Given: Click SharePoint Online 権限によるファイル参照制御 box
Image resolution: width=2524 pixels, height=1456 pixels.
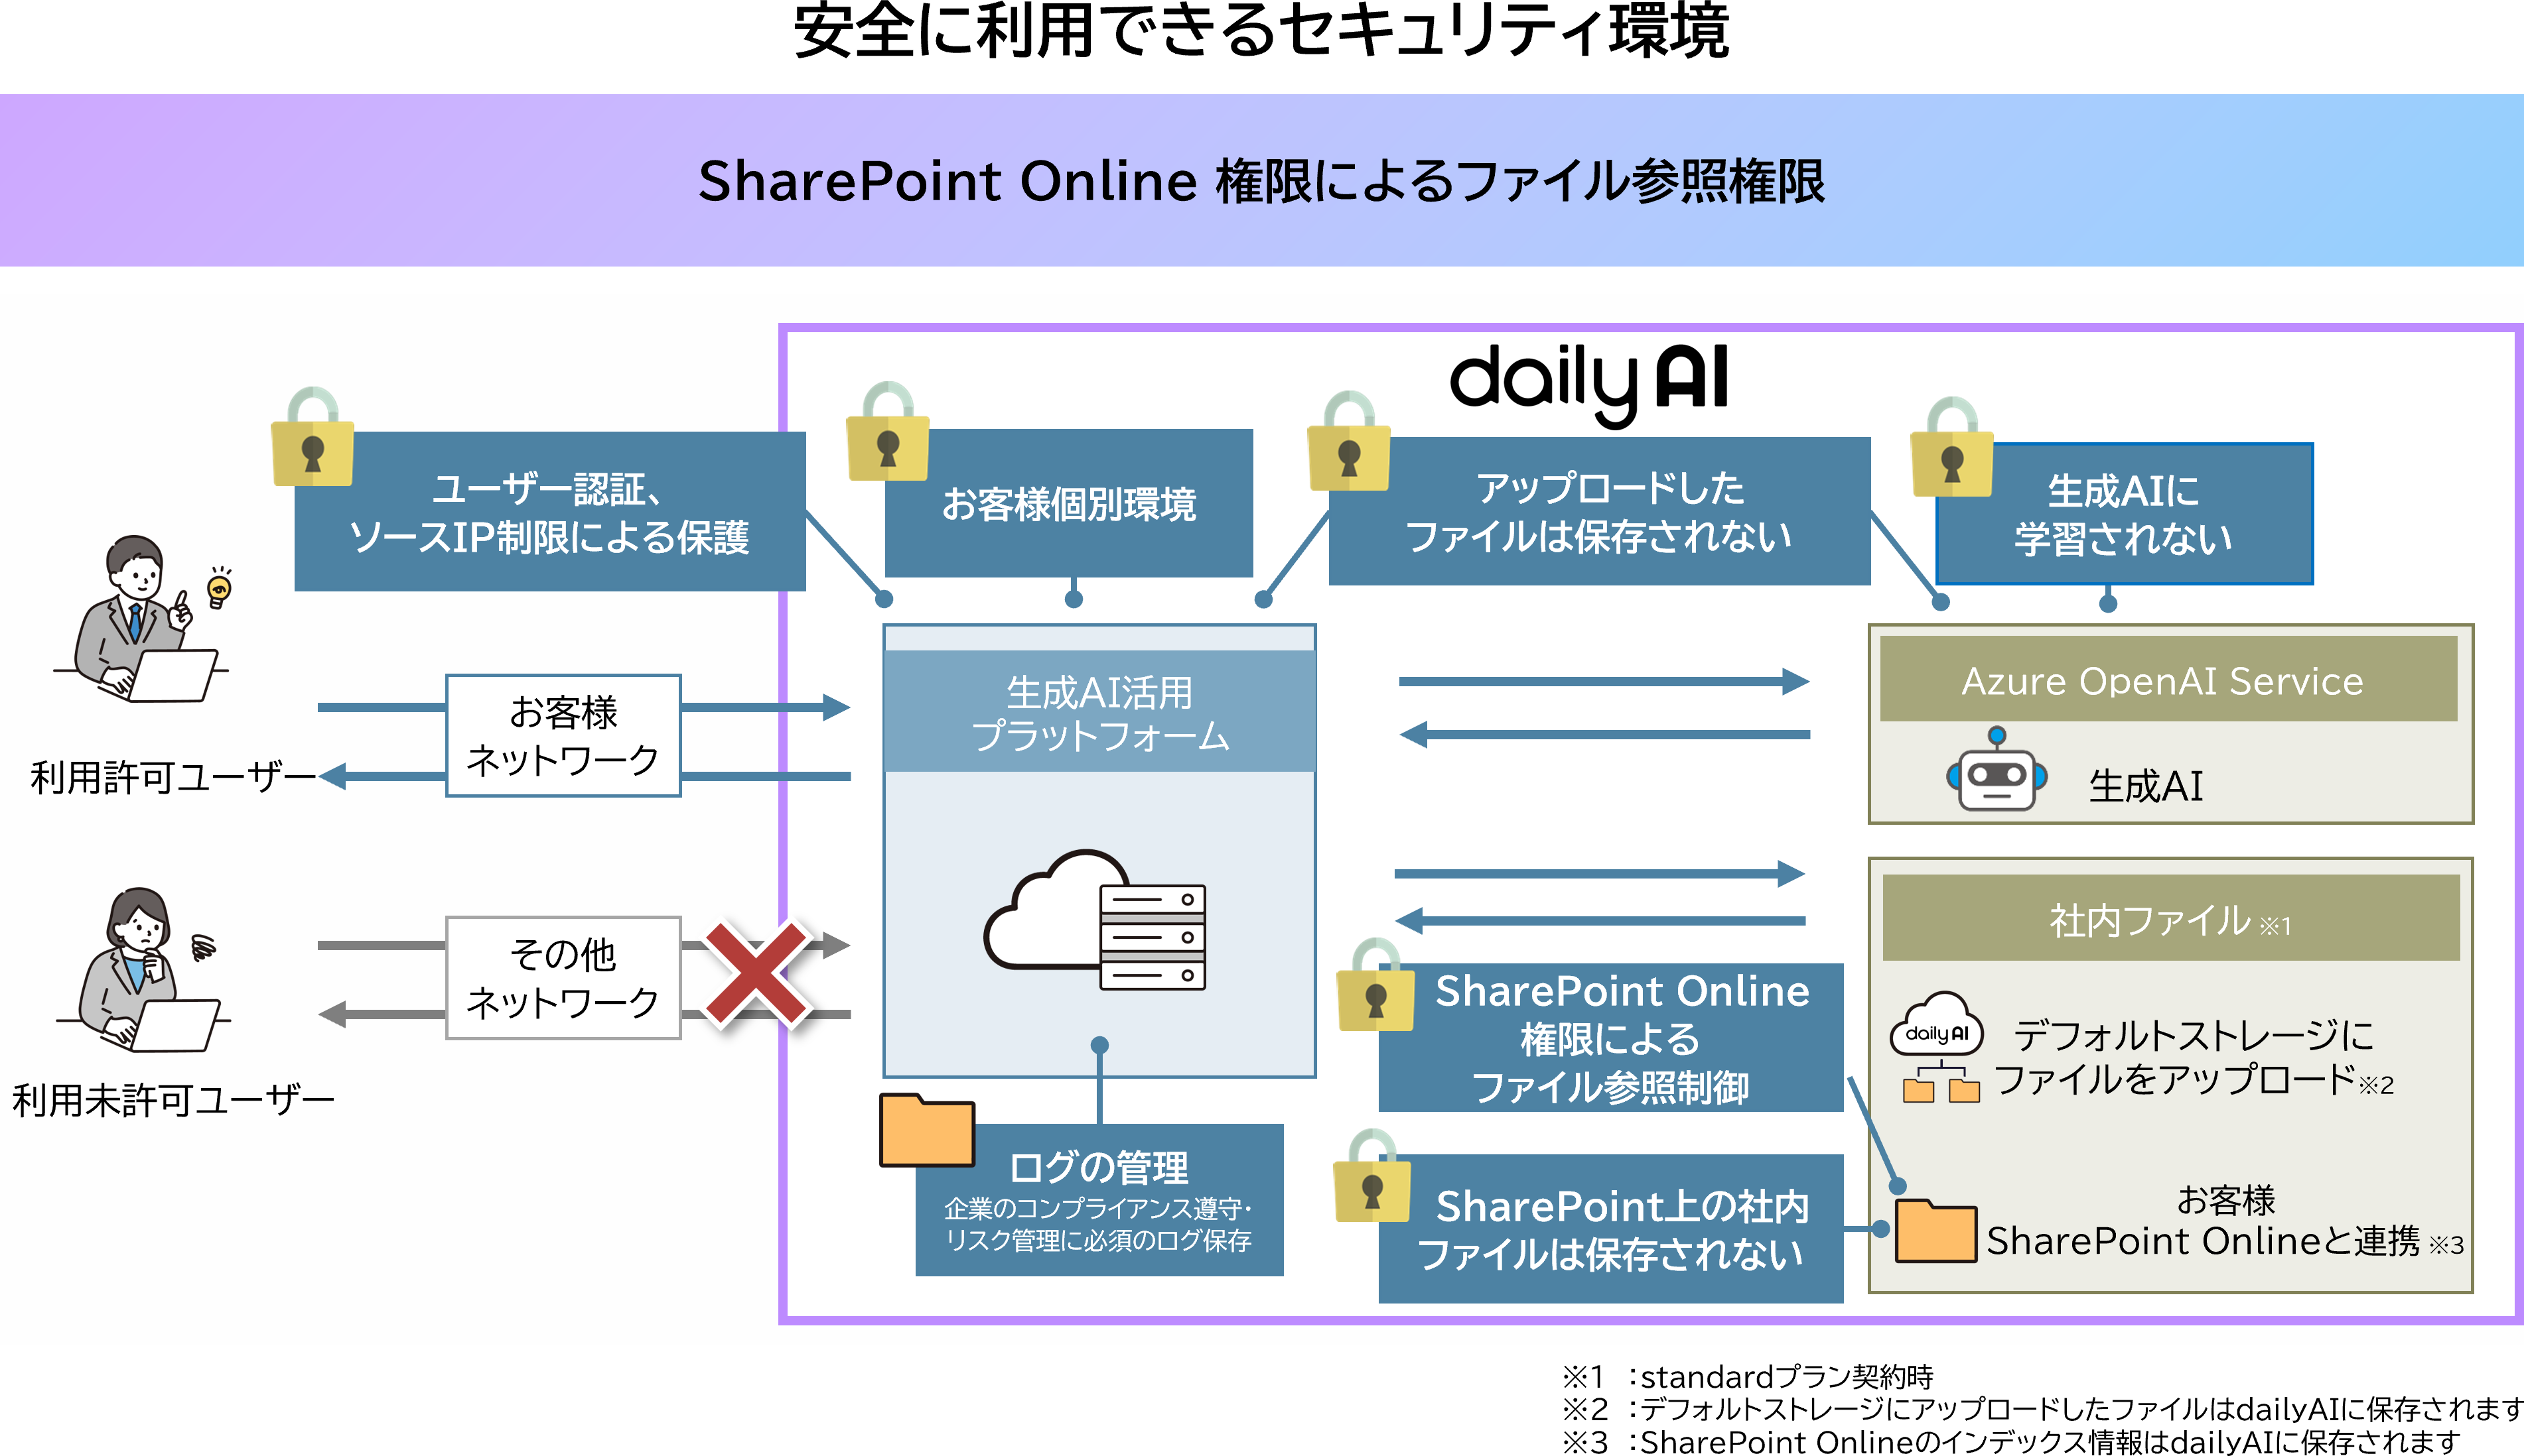Looking at the screenshot, I should coord(1610,1037).
